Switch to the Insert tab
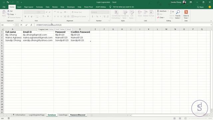 pos(19,7)
